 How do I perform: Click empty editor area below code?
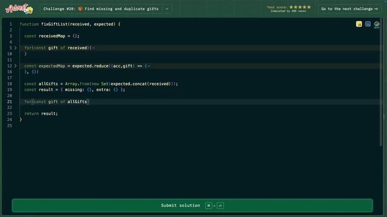click(x=192, y=162)
